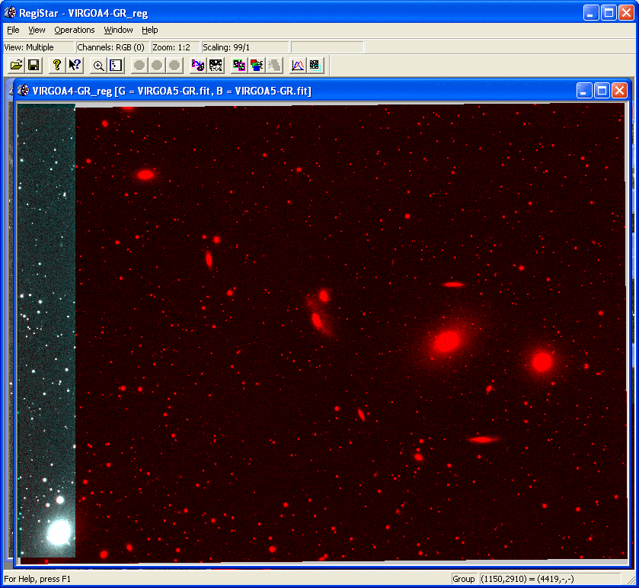Maximize the VIRGOA4-GR_reg image window

coord(602,91)
